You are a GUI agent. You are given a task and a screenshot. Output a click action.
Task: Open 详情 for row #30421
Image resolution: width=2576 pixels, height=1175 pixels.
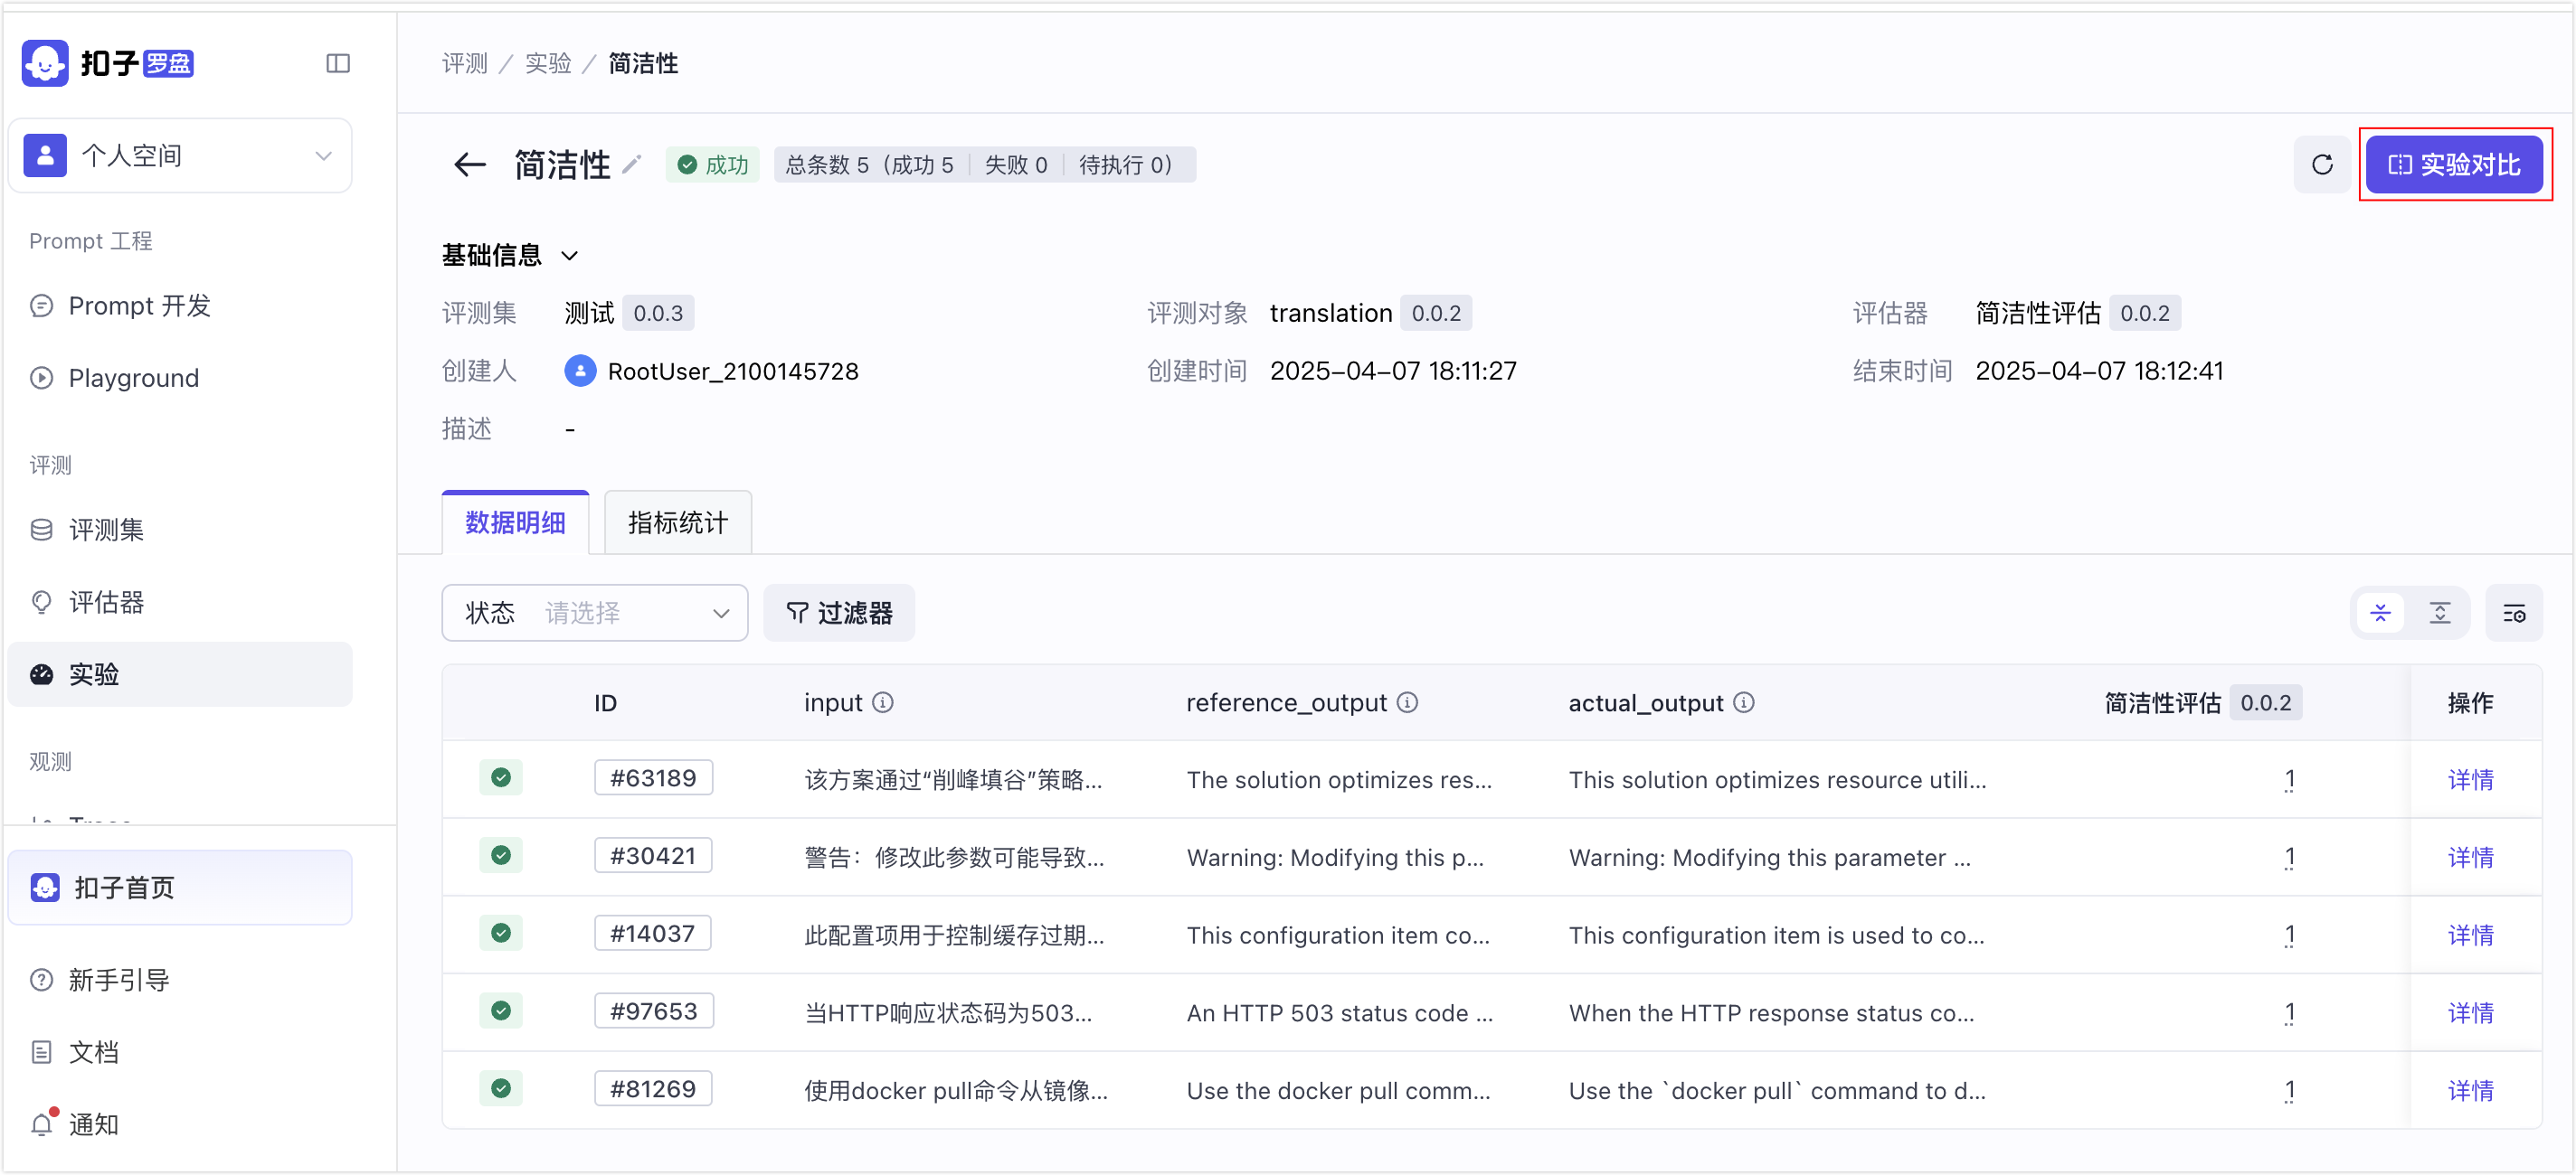2470,856
